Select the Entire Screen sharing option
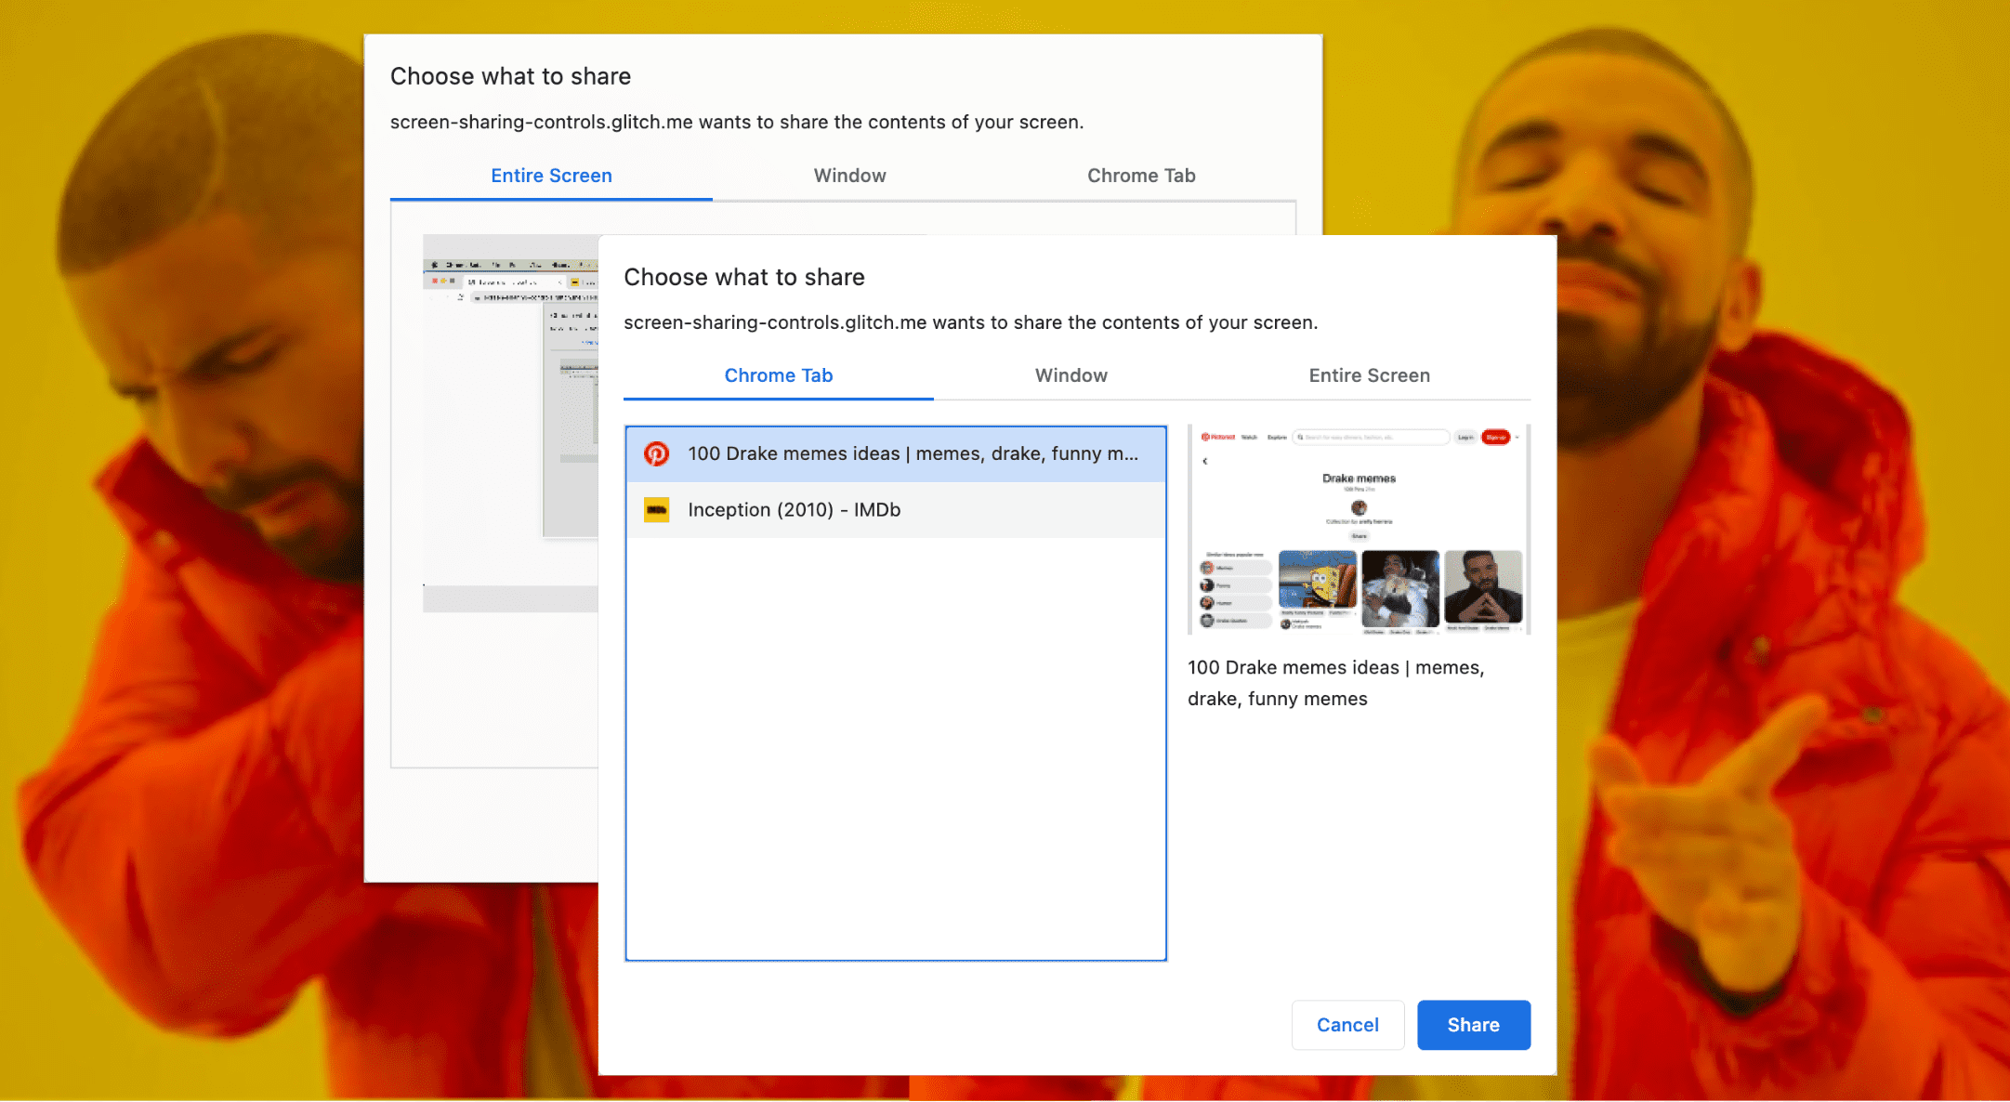2010x1102 pixels. point(1367,376)
